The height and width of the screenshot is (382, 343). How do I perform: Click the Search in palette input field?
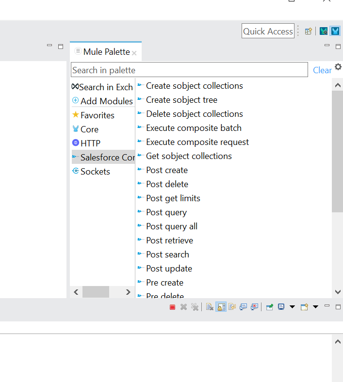coord(189,70)
